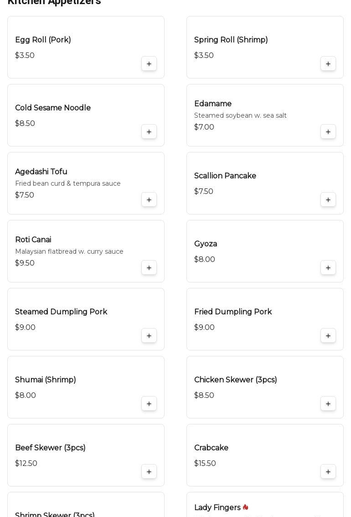Open the Crabcake item name

click(x=211, y=448)
